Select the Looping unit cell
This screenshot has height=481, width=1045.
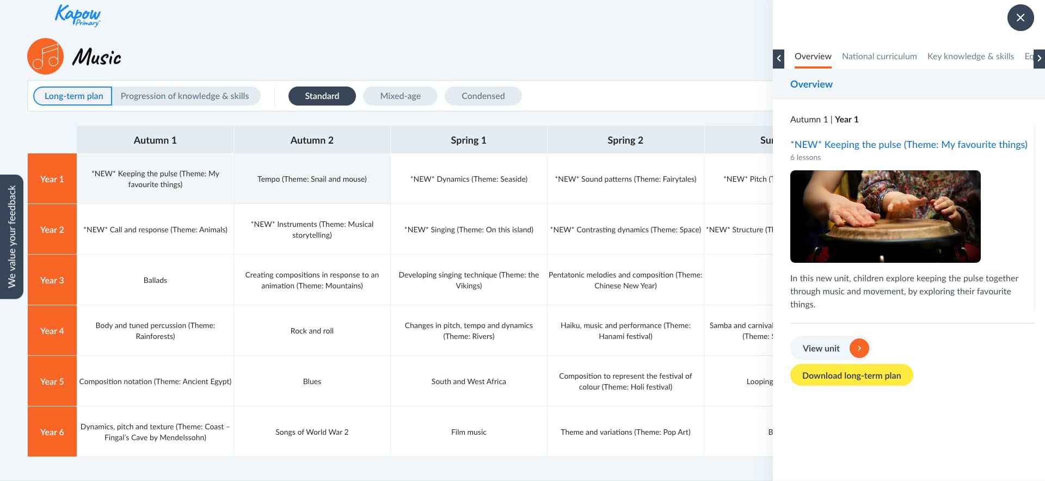click(x=739, y=381)
